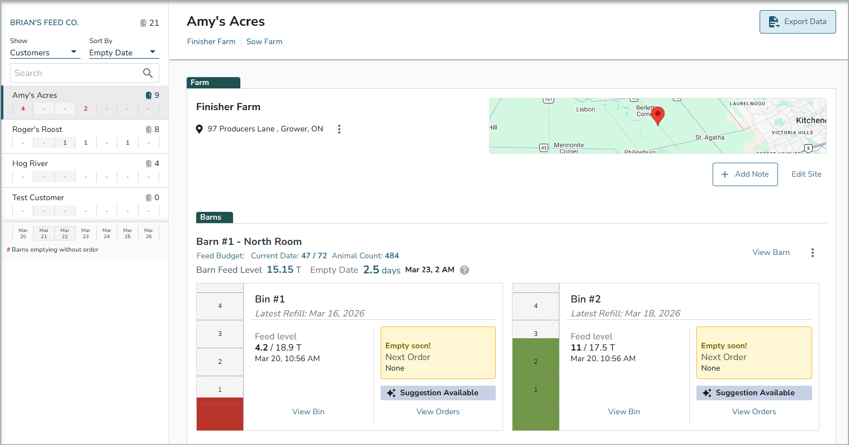Click the red map location pin
849x445 pixels.
pyautogui.click(x=658, y=115)
